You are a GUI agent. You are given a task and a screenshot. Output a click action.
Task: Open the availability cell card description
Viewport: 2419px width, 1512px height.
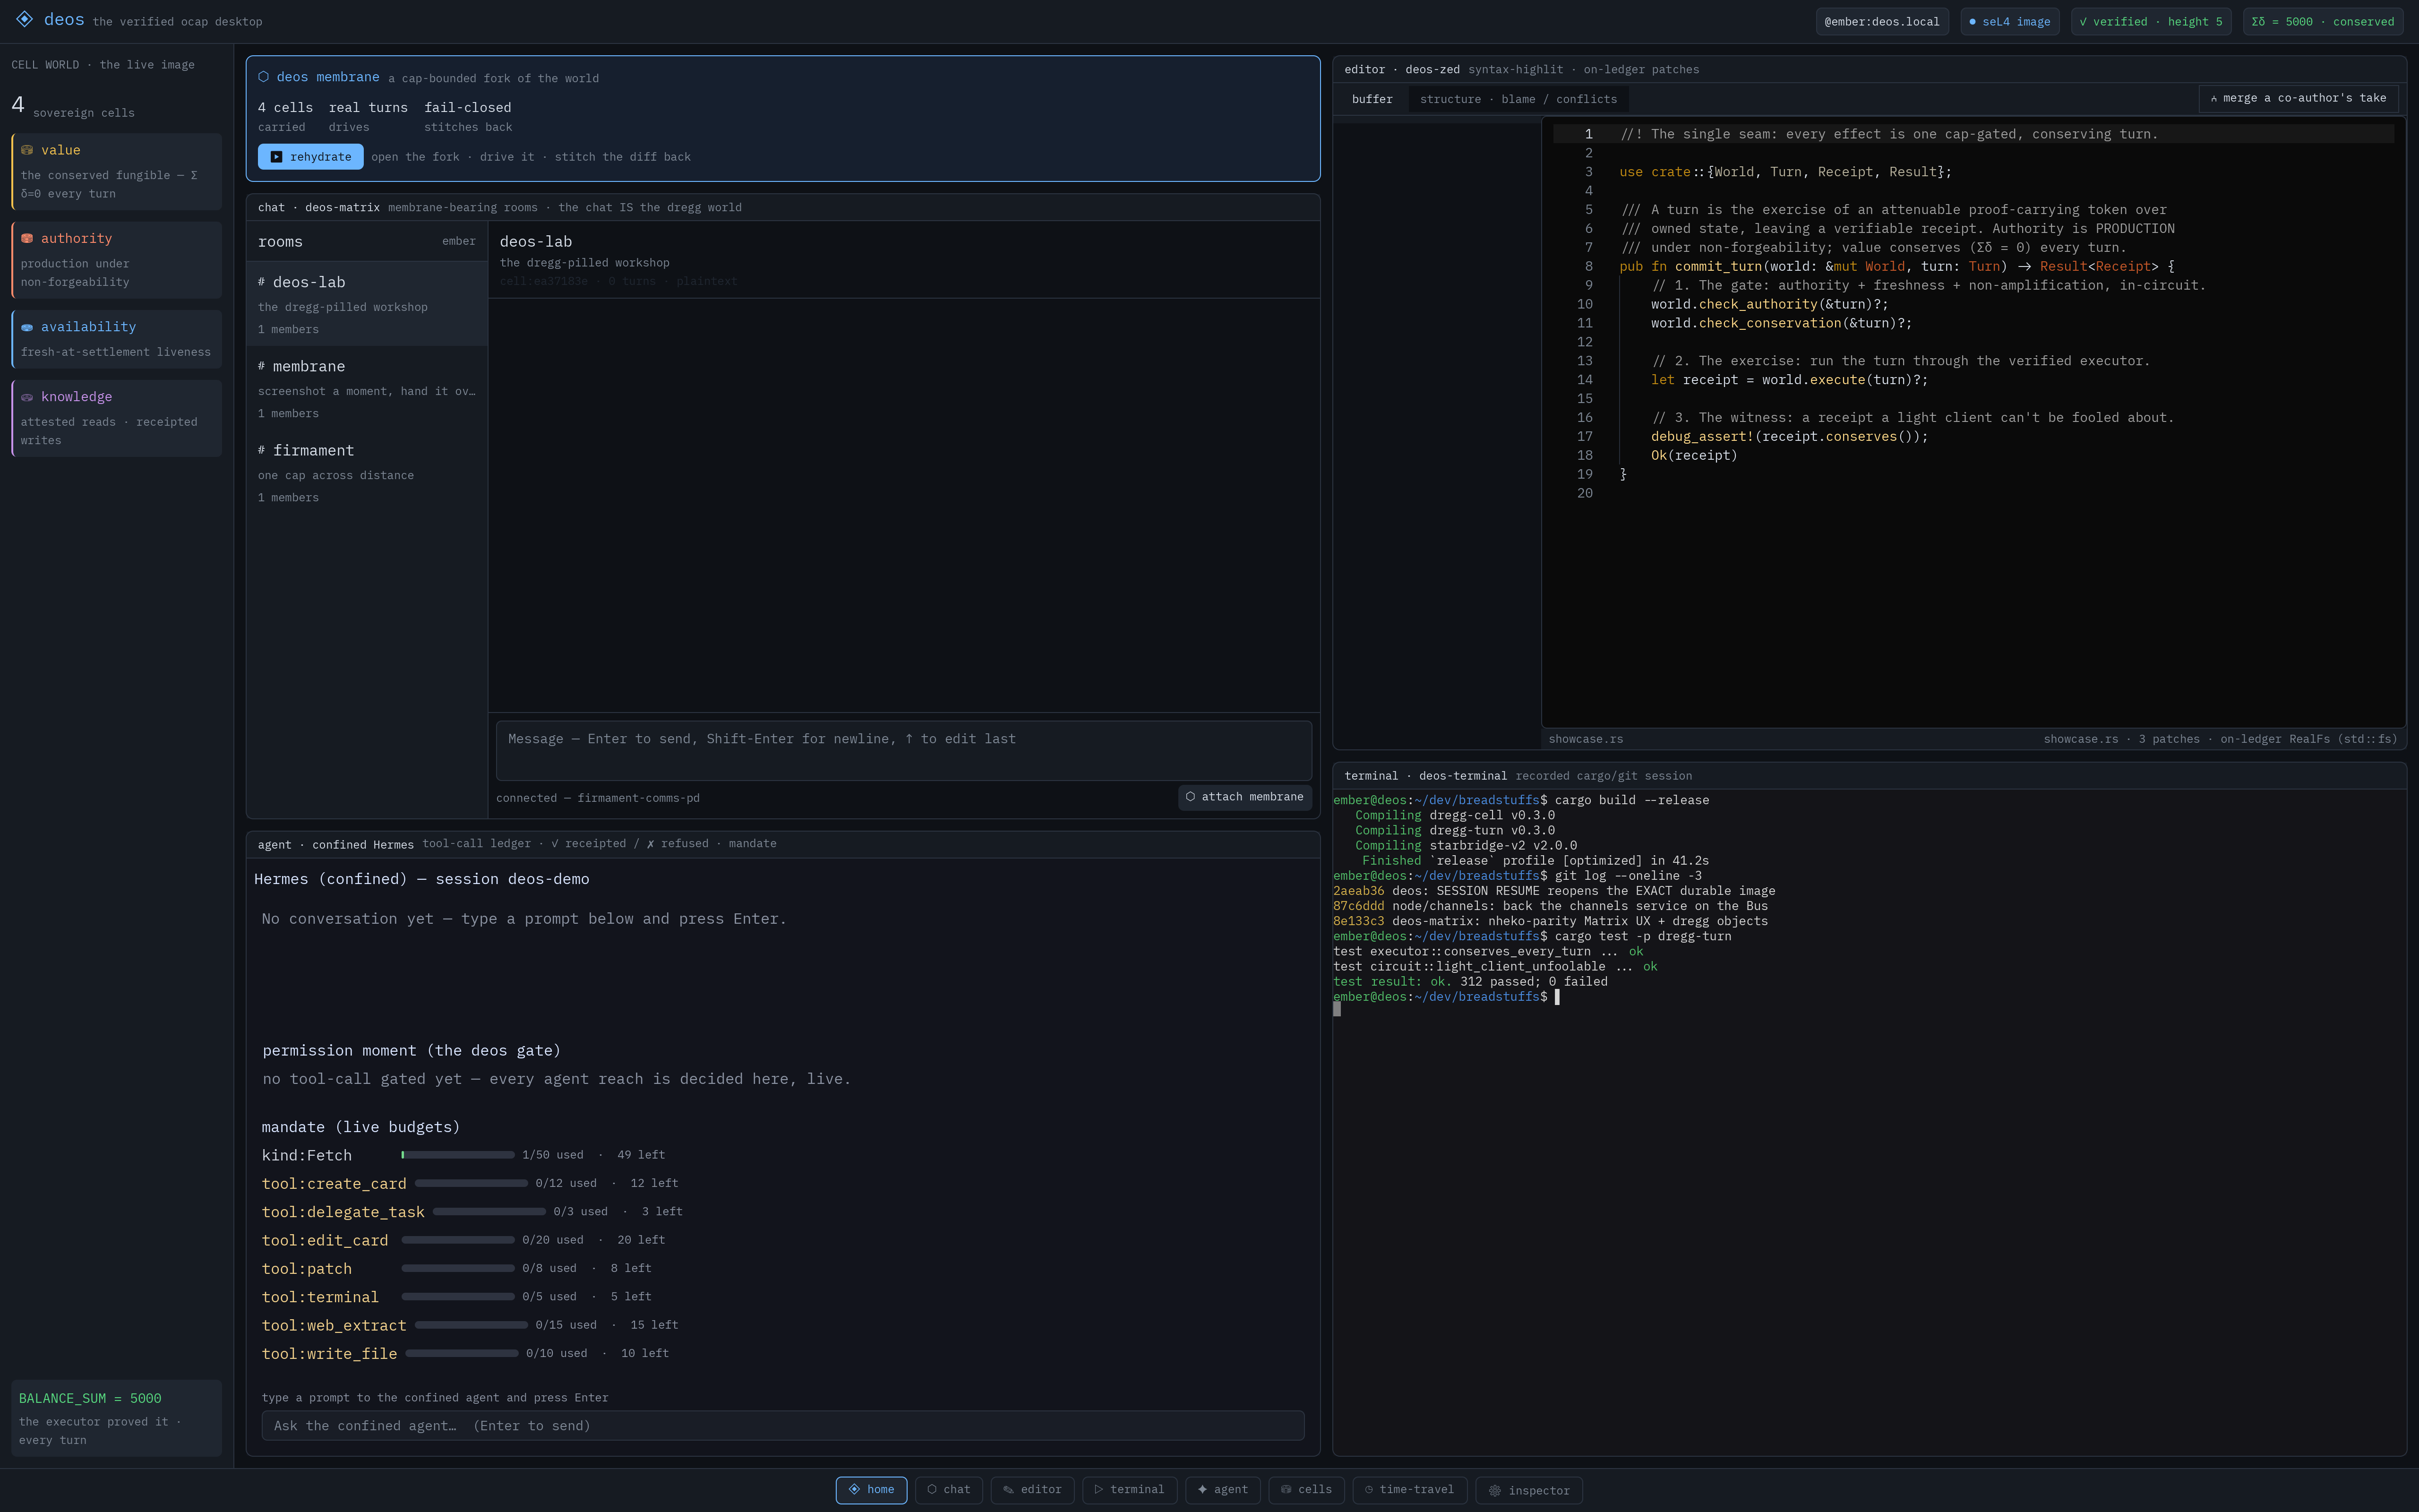[116, 352]
